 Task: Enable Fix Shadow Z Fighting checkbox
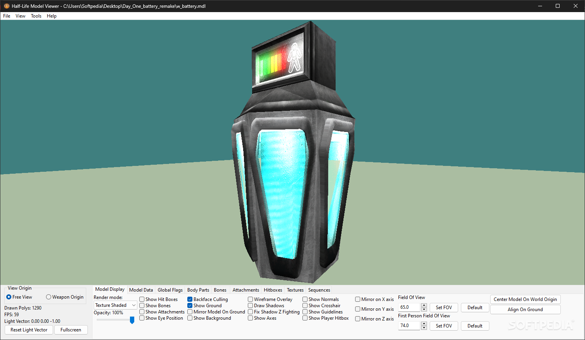[x=274, y=312]
